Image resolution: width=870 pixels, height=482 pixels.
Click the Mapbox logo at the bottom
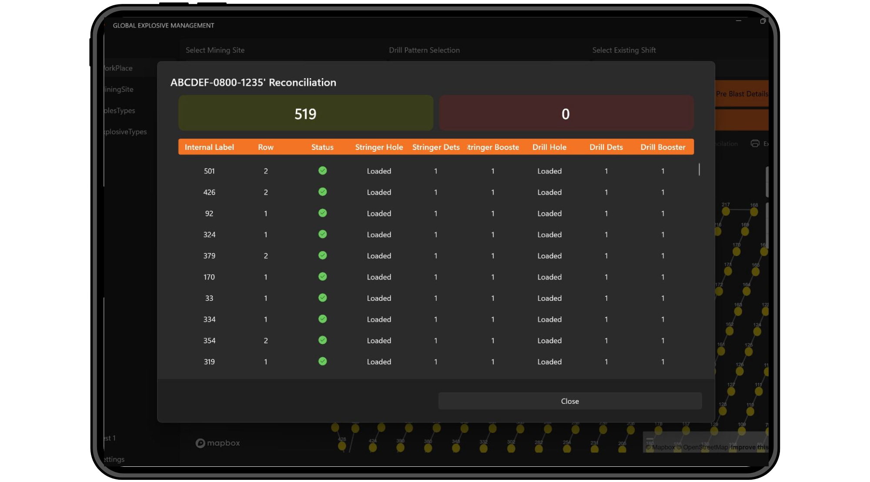click(217, 443)
